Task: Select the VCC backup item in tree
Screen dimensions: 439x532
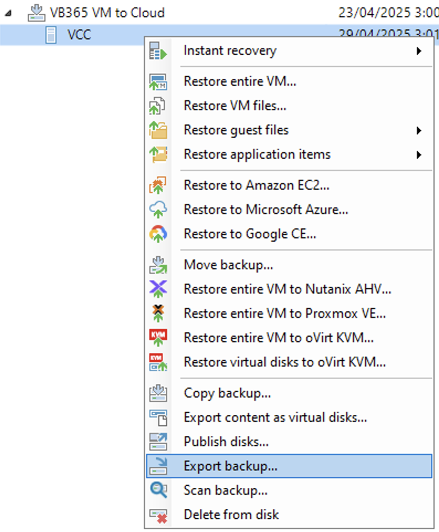Action: 79,35
